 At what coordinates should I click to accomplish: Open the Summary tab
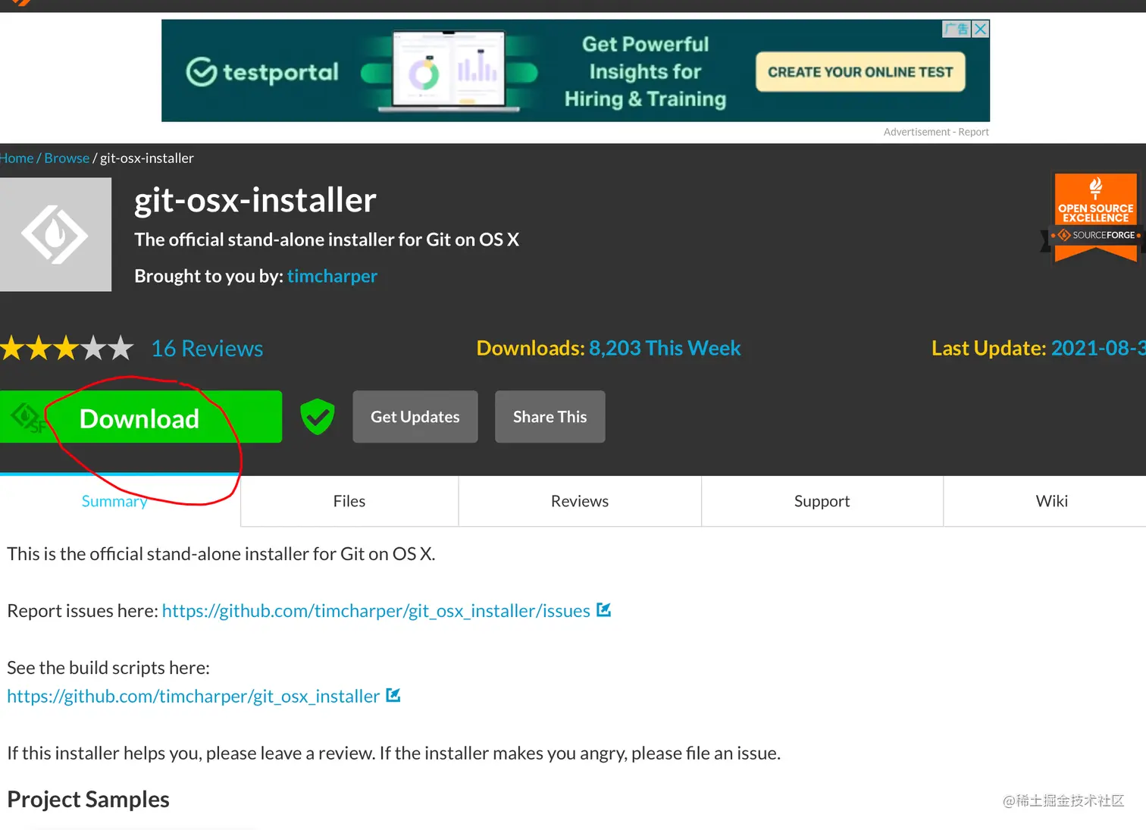115,501
